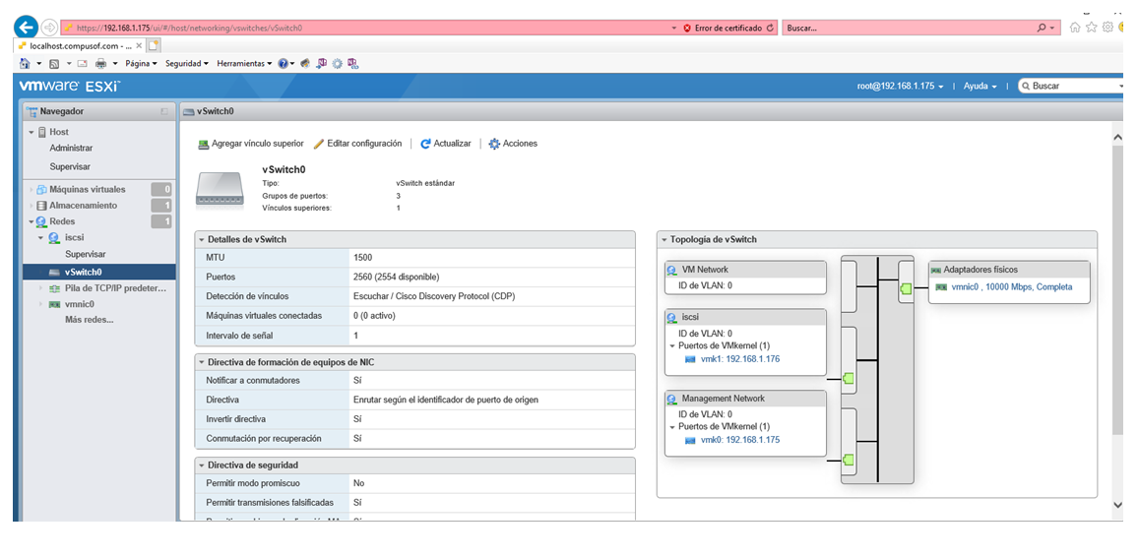
Task: Click the green port next to Adaptadores físicos
Action: (905, 288)
